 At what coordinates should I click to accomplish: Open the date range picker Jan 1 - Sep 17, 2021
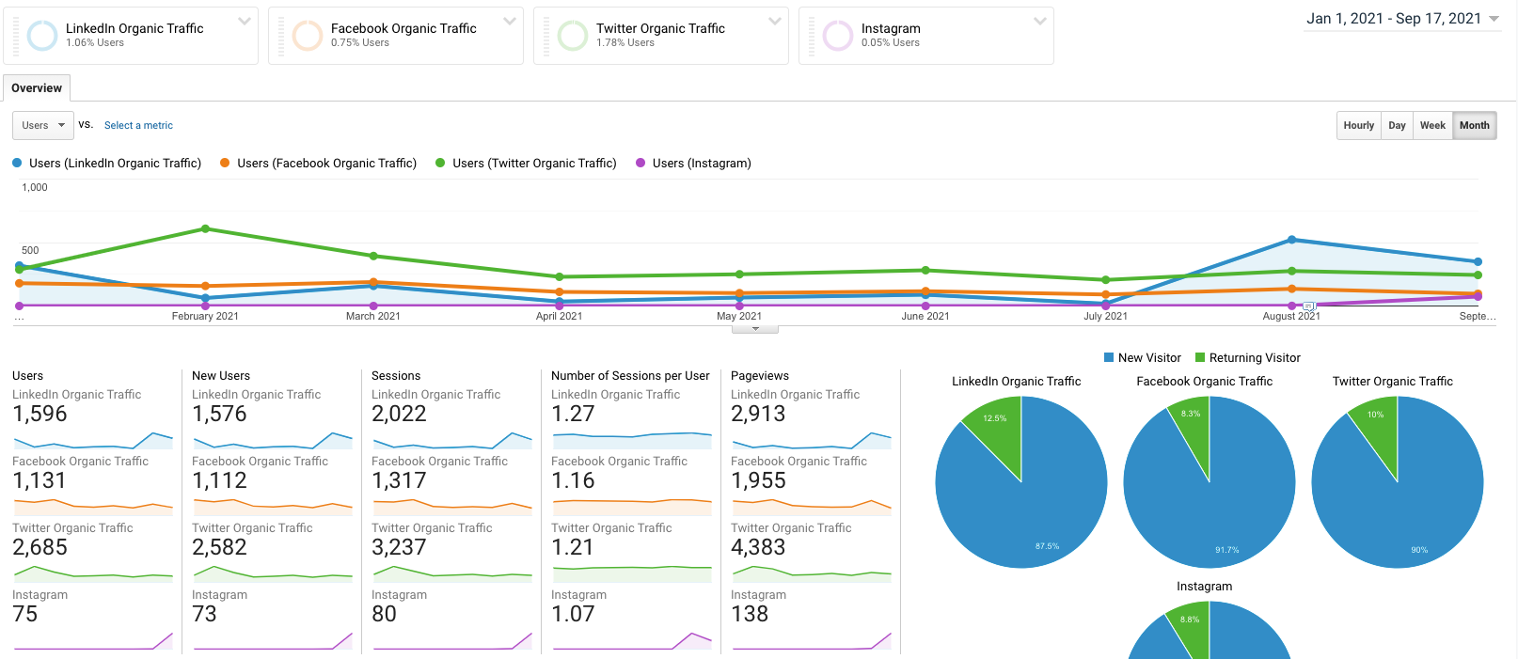pyautogui.click(x=1402, y=19)
